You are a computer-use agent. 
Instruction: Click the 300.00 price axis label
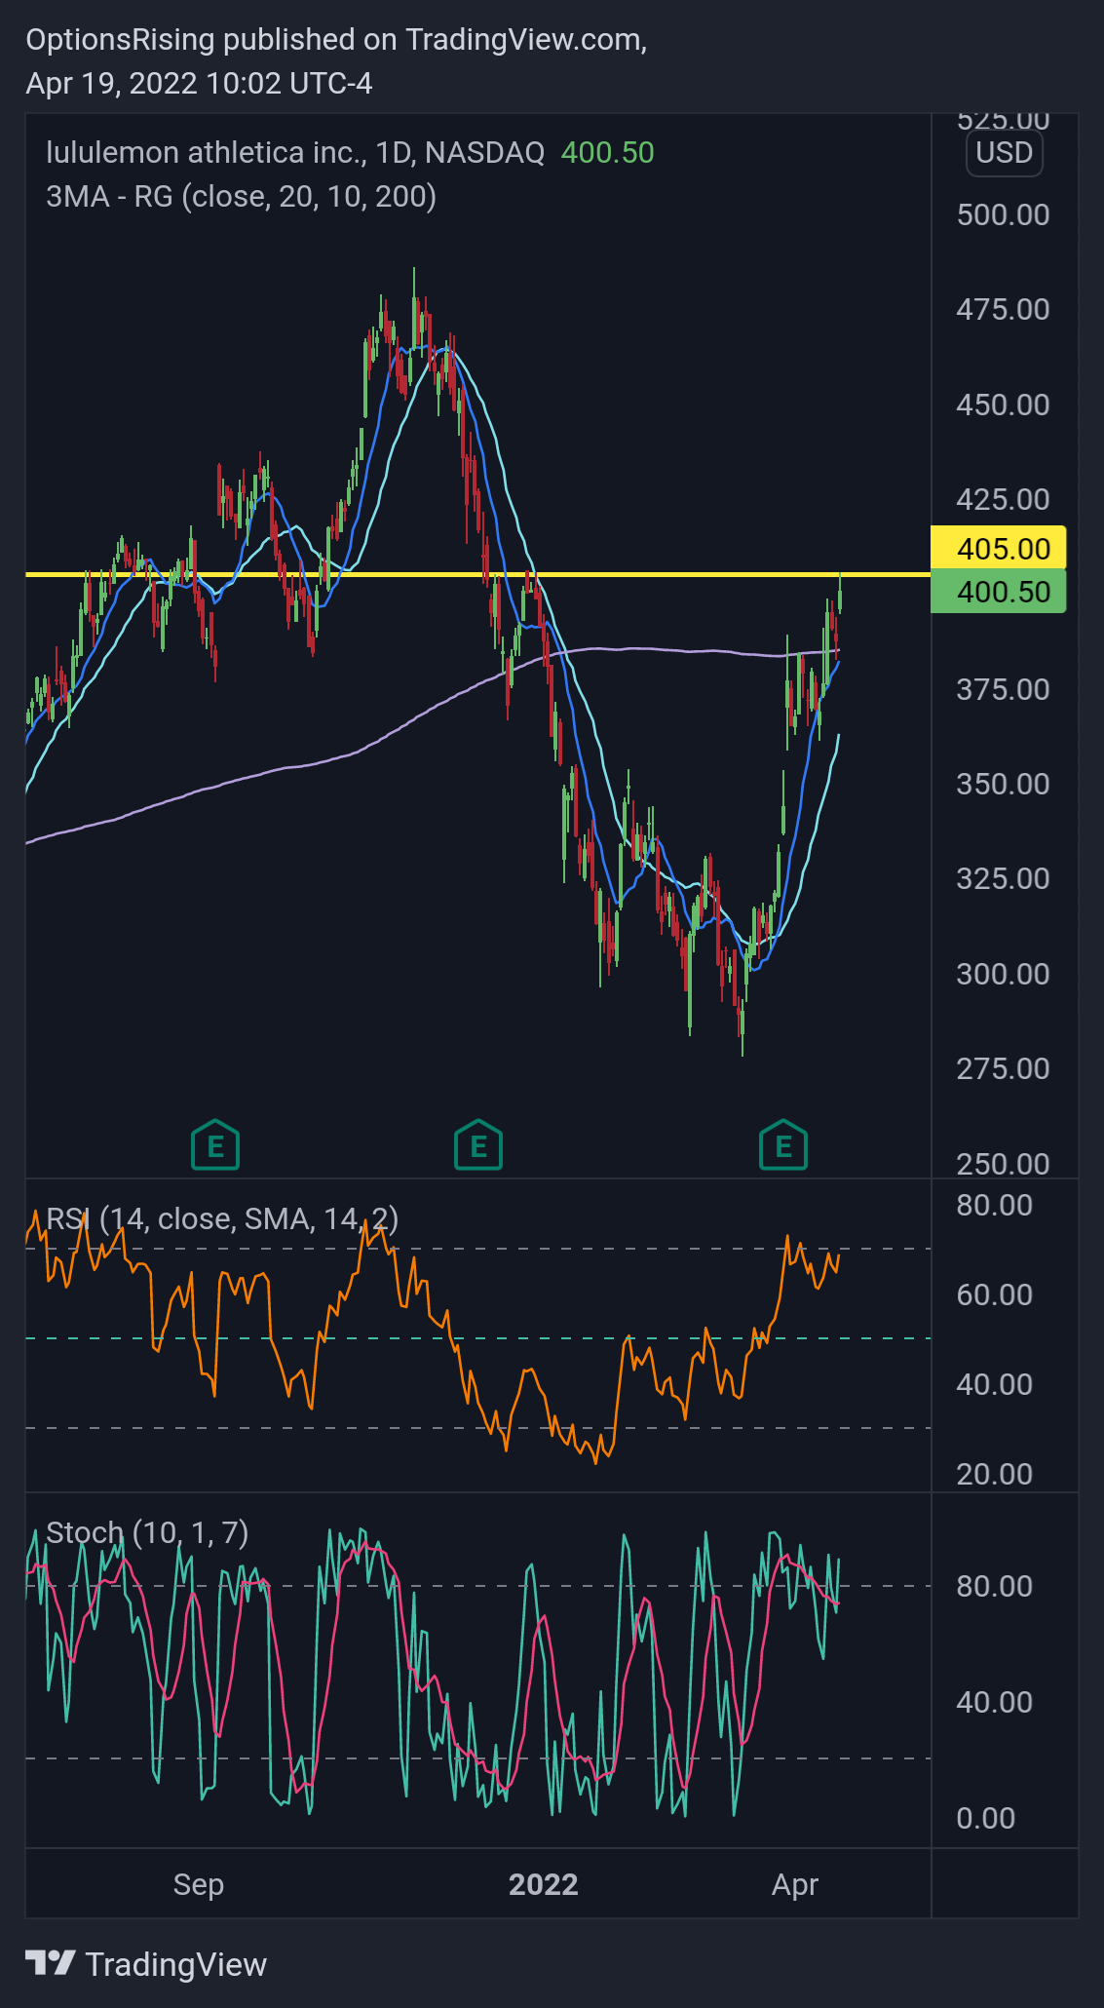pos(1003,974)
